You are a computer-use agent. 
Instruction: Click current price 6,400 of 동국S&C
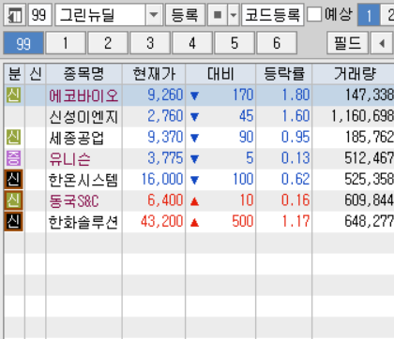165,200
